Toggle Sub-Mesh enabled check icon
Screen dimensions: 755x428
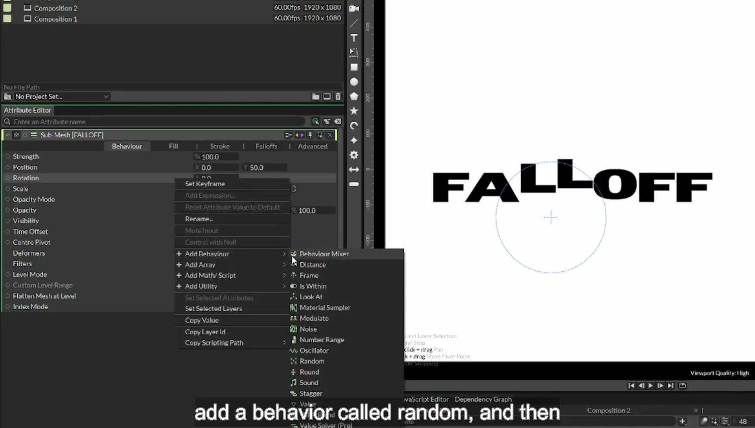click(17, 135)
